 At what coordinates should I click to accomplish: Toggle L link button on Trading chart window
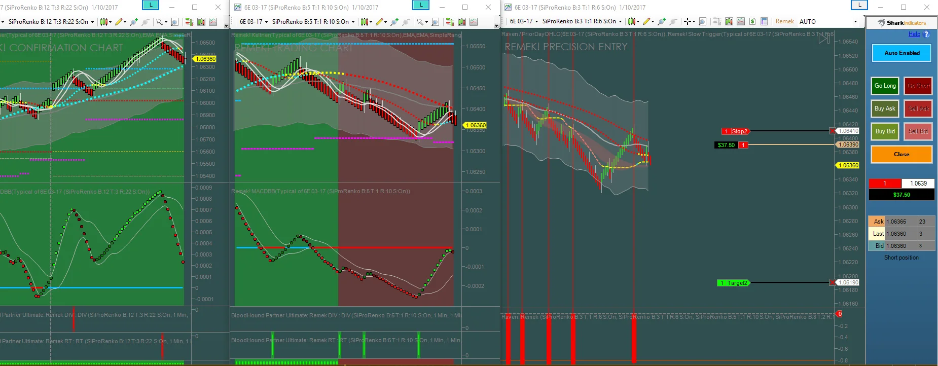tap(421, 5)
